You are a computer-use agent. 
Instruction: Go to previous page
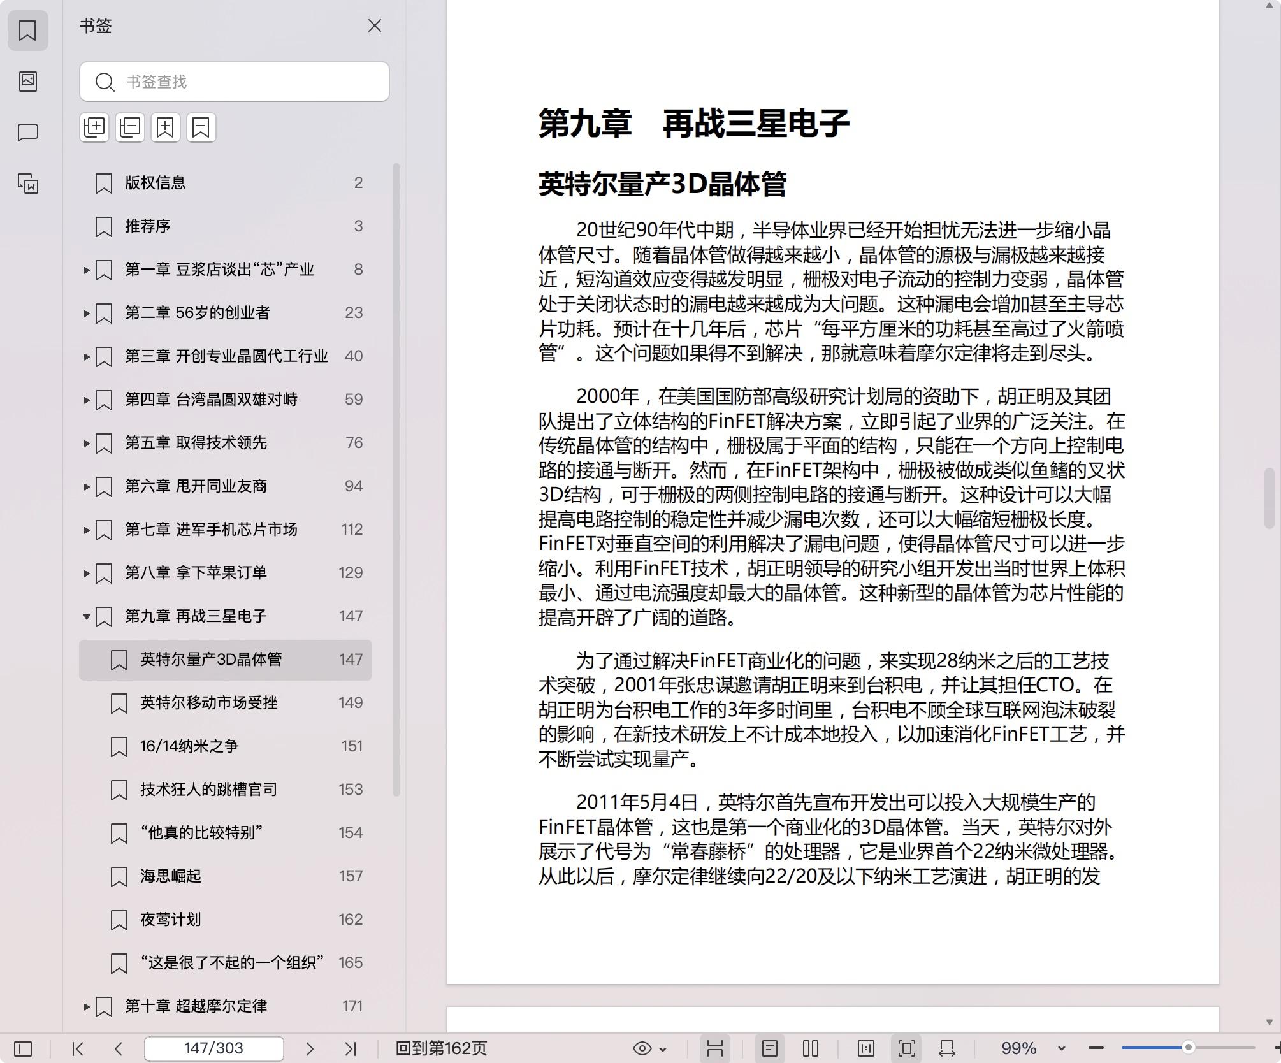coord(119,1048)
